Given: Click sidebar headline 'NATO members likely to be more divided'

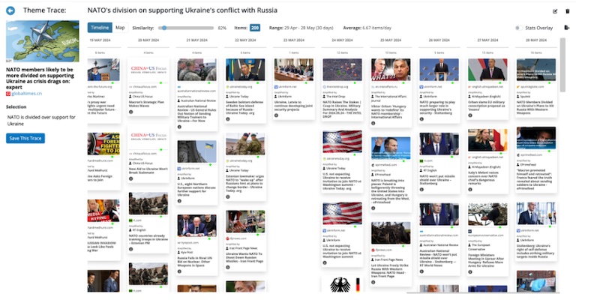Looking at the screenshot, I should (x=40, y=79).
